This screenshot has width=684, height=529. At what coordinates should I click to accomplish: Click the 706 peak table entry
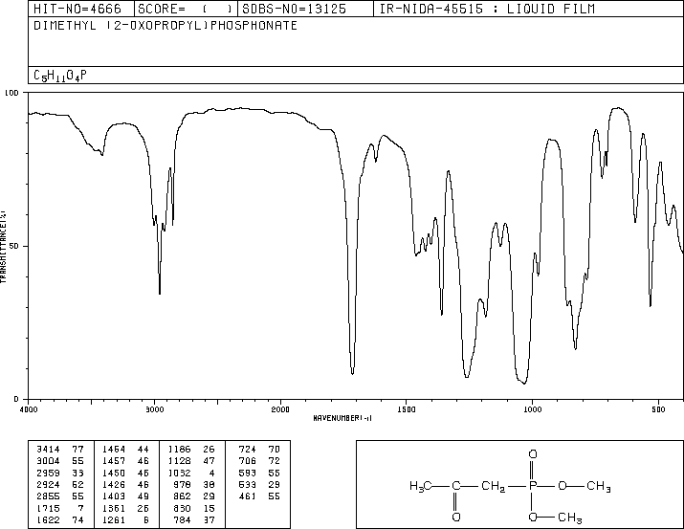pyautogui.click(x=248, y=461)
